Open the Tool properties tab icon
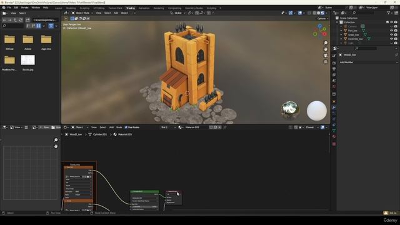The image size is (400, 225). (334, 56)
